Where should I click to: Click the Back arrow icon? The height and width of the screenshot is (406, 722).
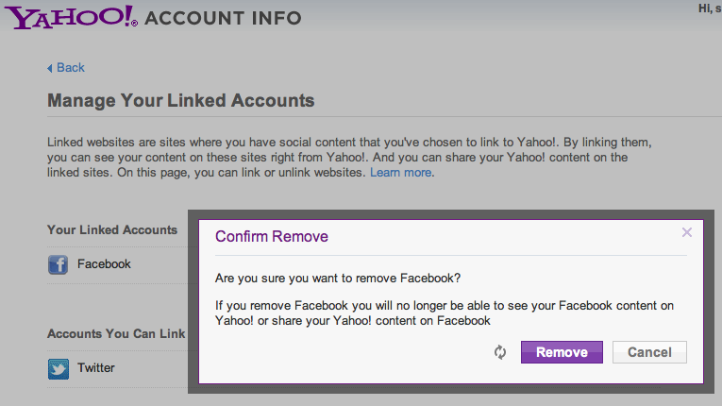(x=50, y=68)
